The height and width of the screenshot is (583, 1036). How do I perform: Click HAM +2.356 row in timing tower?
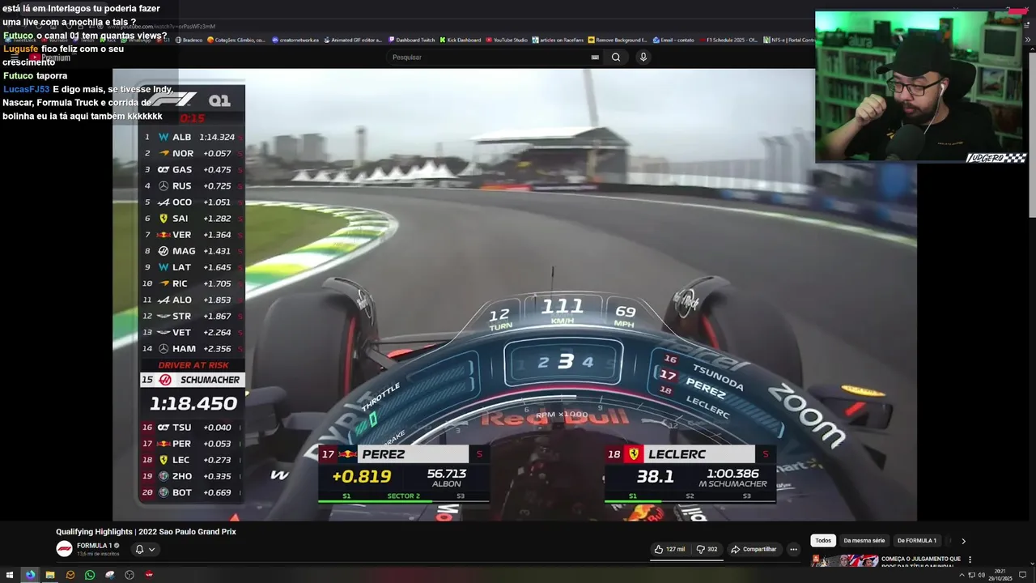[x=191, y=348]
